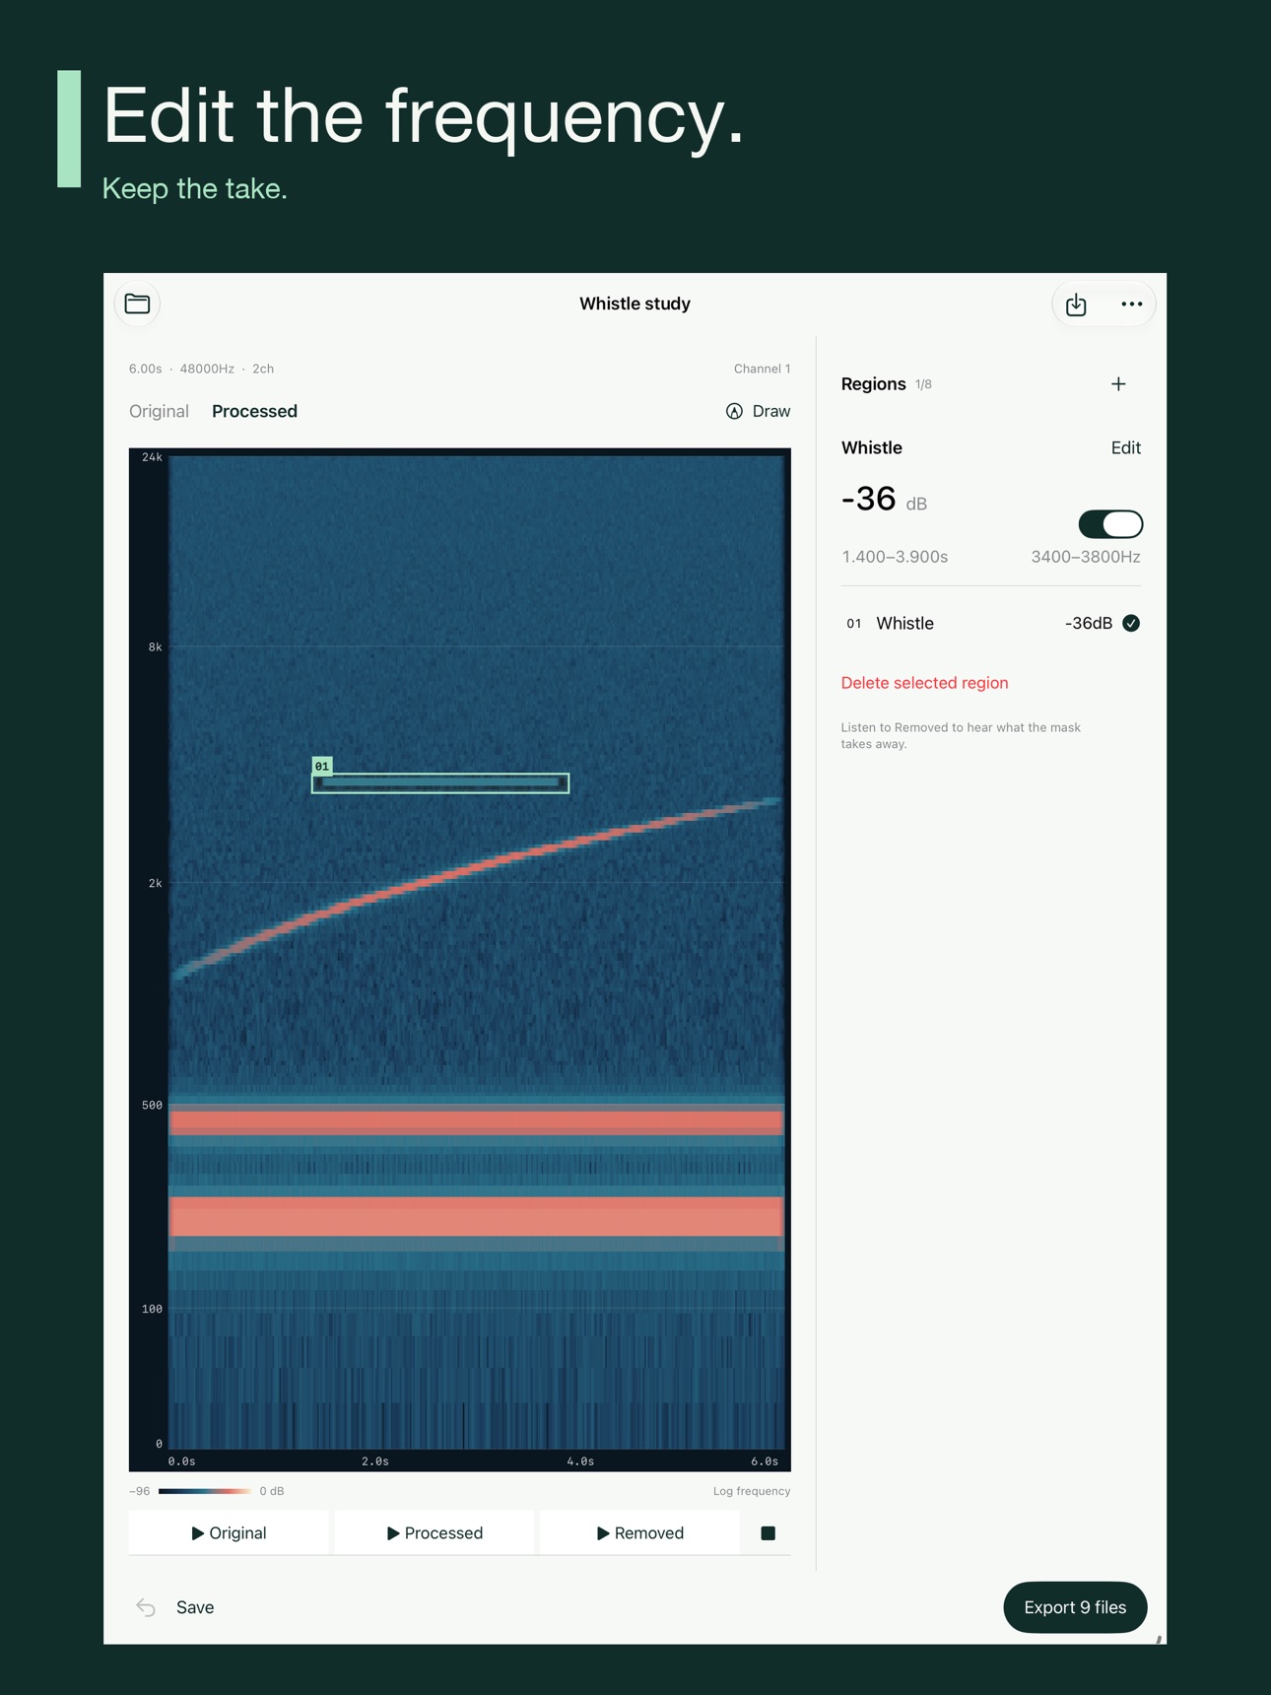Screen dimensions: 1271x1695
Task: Switch to the Original spectrogram tab
Action: (159, 411)
